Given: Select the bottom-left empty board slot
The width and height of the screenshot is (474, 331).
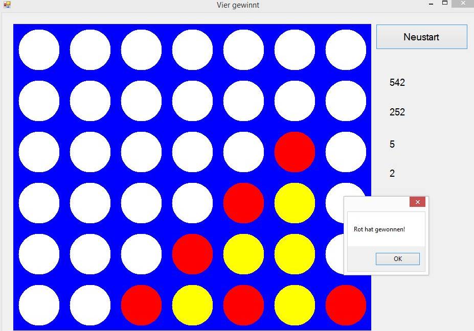Looking at the screenshot, I should click(39, 305).
